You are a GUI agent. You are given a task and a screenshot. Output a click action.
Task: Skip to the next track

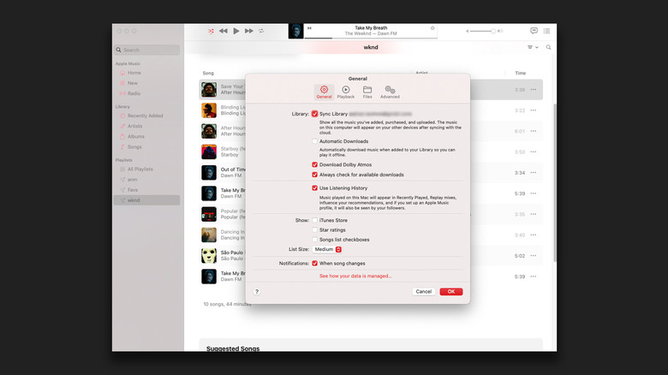pyautogui.click(x=249, y=31)
